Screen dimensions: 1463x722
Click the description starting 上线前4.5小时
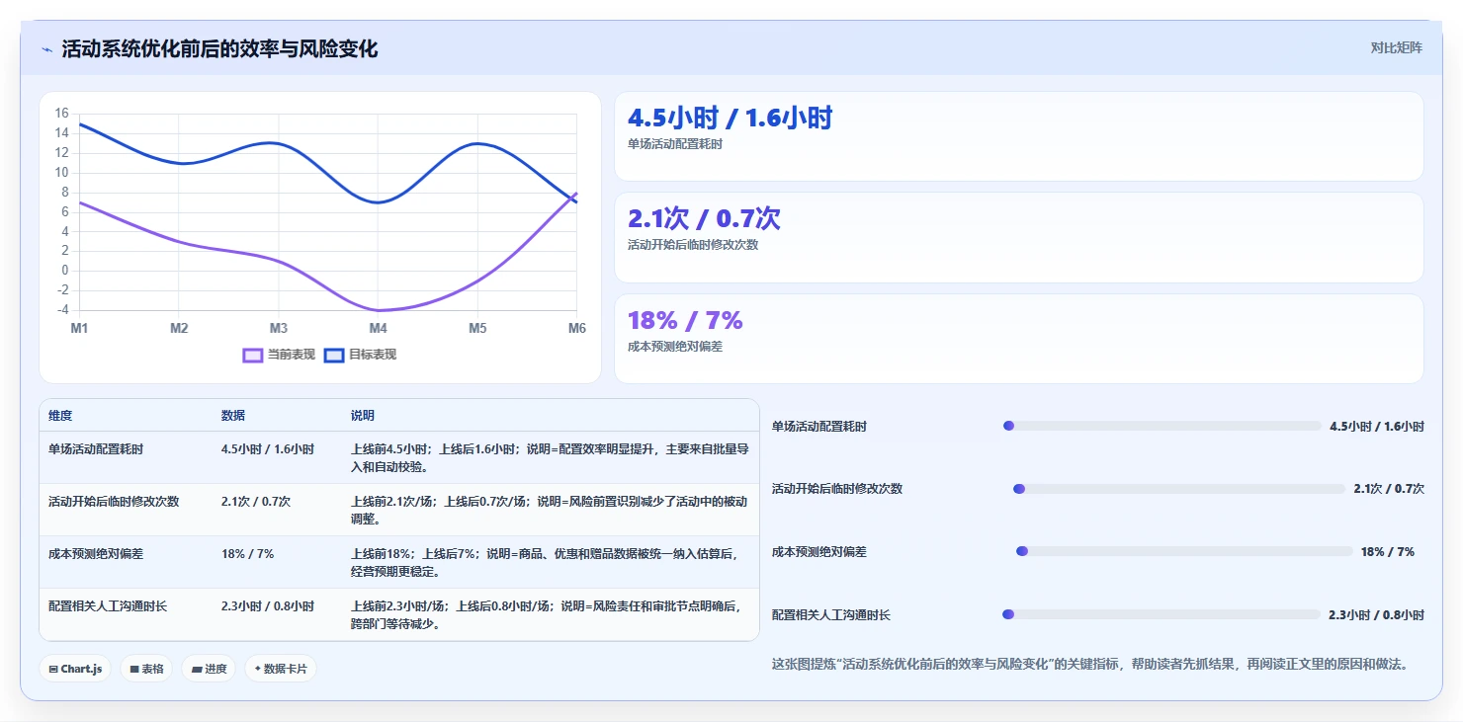click(550, 457)
